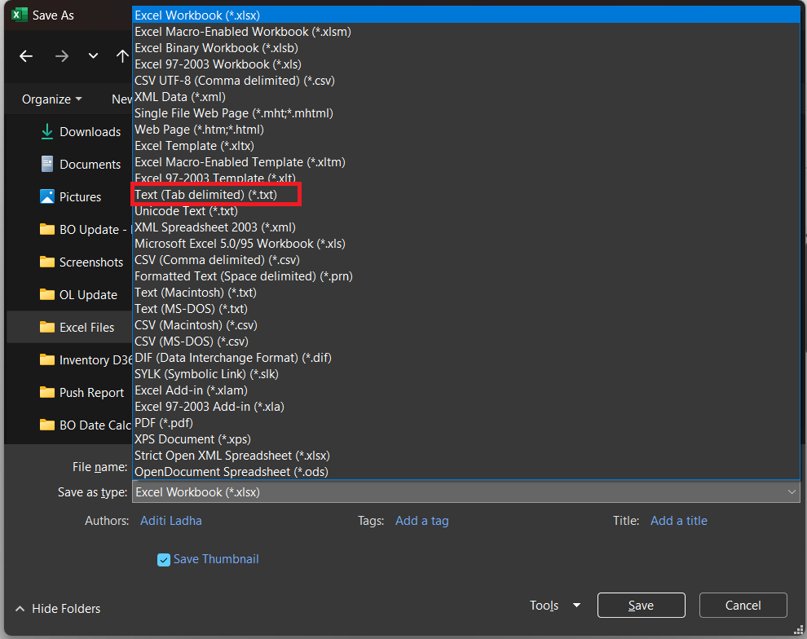The width and height of the screenshot is (807, 639).
Task: Choose Single File Web Page format
Action: pyautogui.click(x=465, y=113)
